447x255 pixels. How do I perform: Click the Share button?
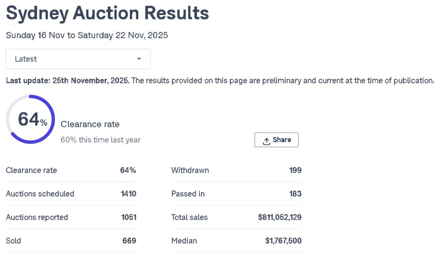pos(277,140)
